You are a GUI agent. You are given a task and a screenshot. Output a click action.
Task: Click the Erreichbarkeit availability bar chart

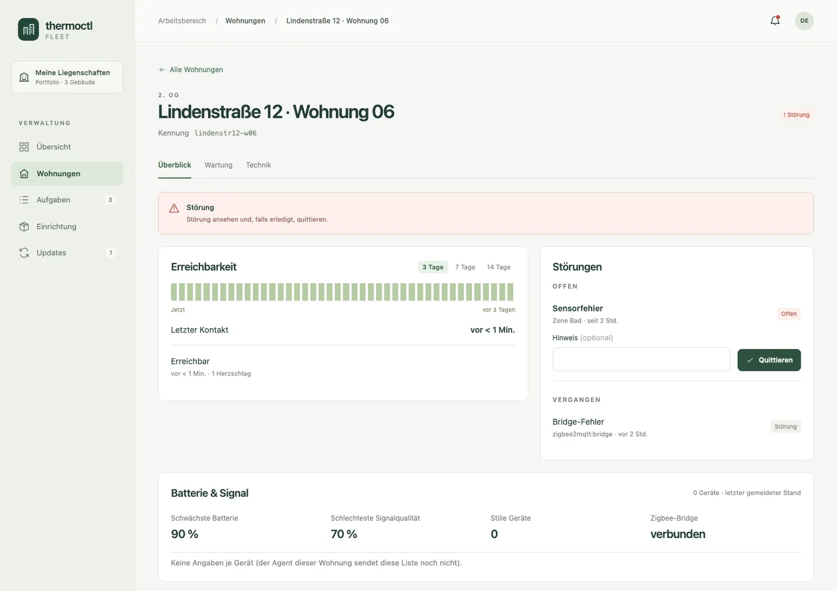click(x=342, y=292)
